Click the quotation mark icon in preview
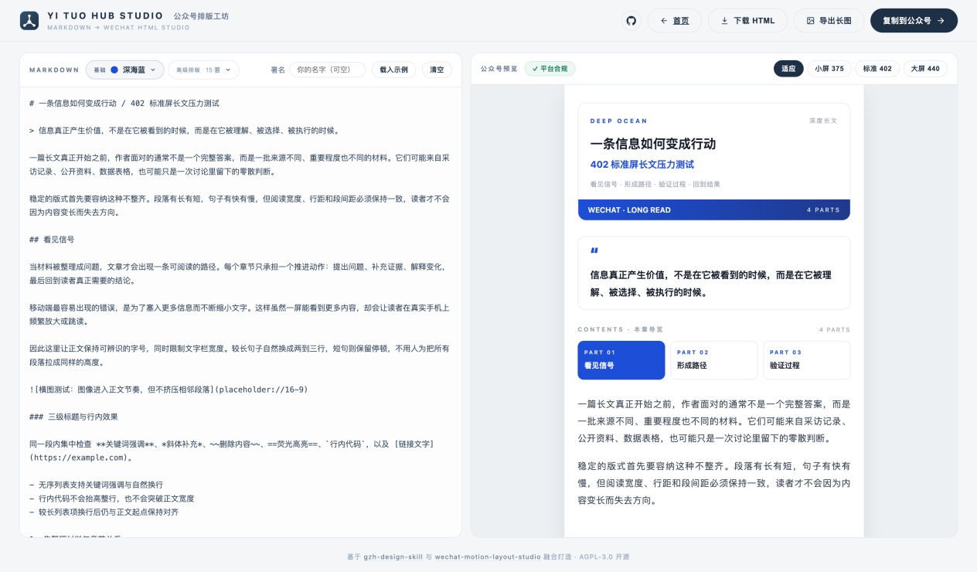977x572 pixels. 594,250
